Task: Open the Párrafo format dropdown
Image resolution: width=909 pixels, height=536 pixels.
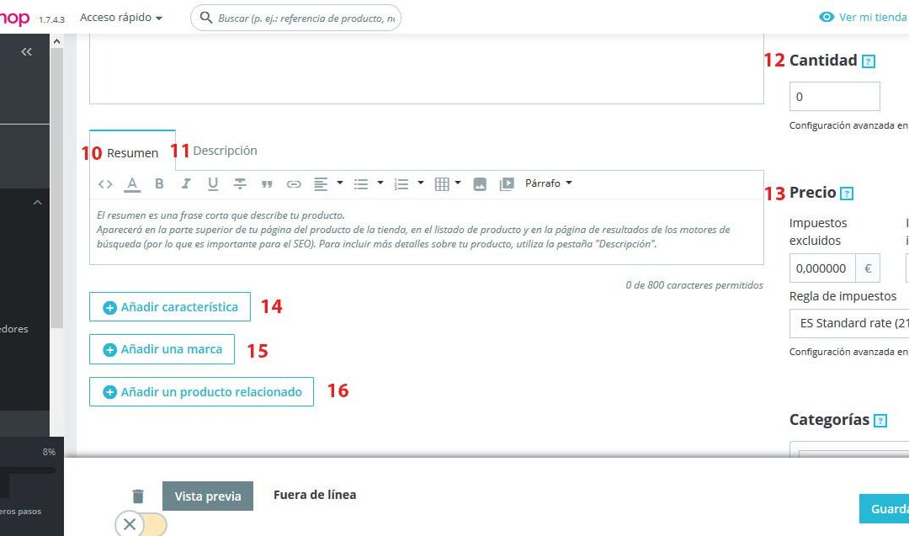Action: pos(548,183)
